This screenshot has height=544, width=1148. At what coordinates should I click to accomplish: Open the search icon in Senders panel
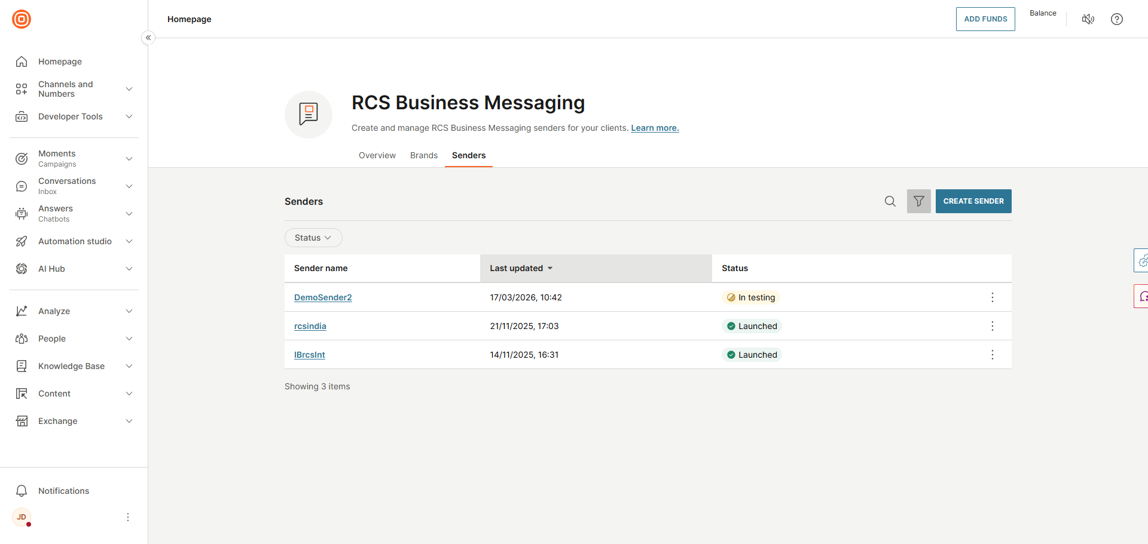890,201
